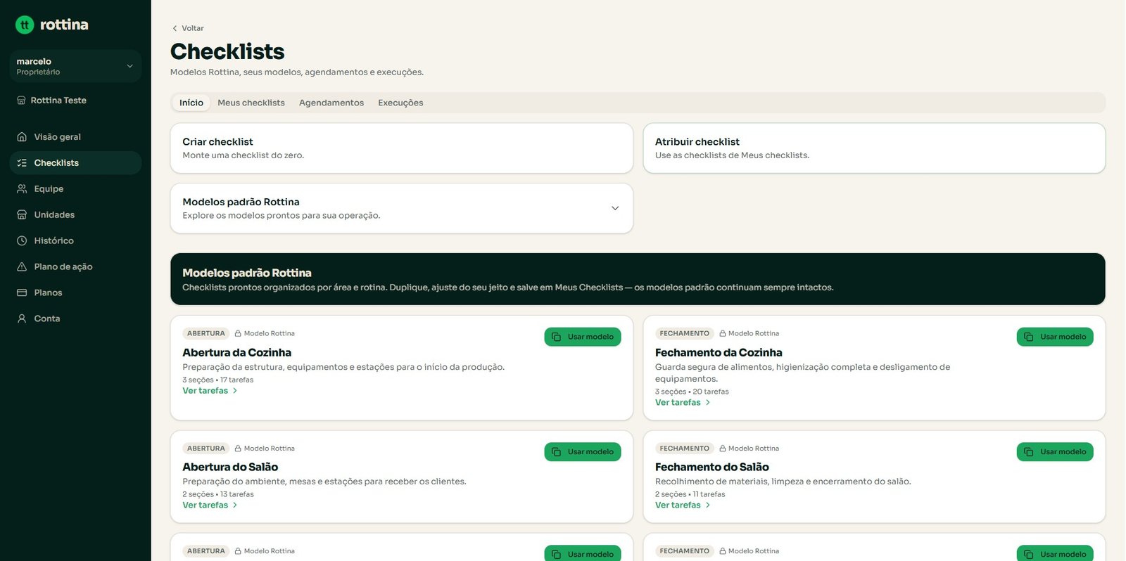Click the Equipe people icon
The width and height of the screenshot is (1126, 561).
22,189
